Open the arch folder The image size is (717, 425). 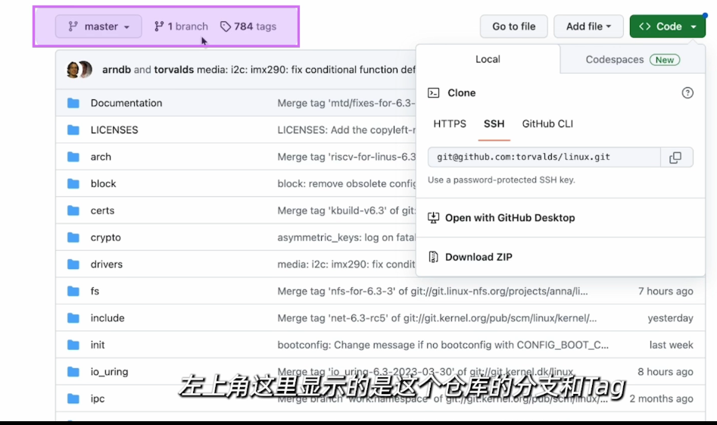[101, 157]
